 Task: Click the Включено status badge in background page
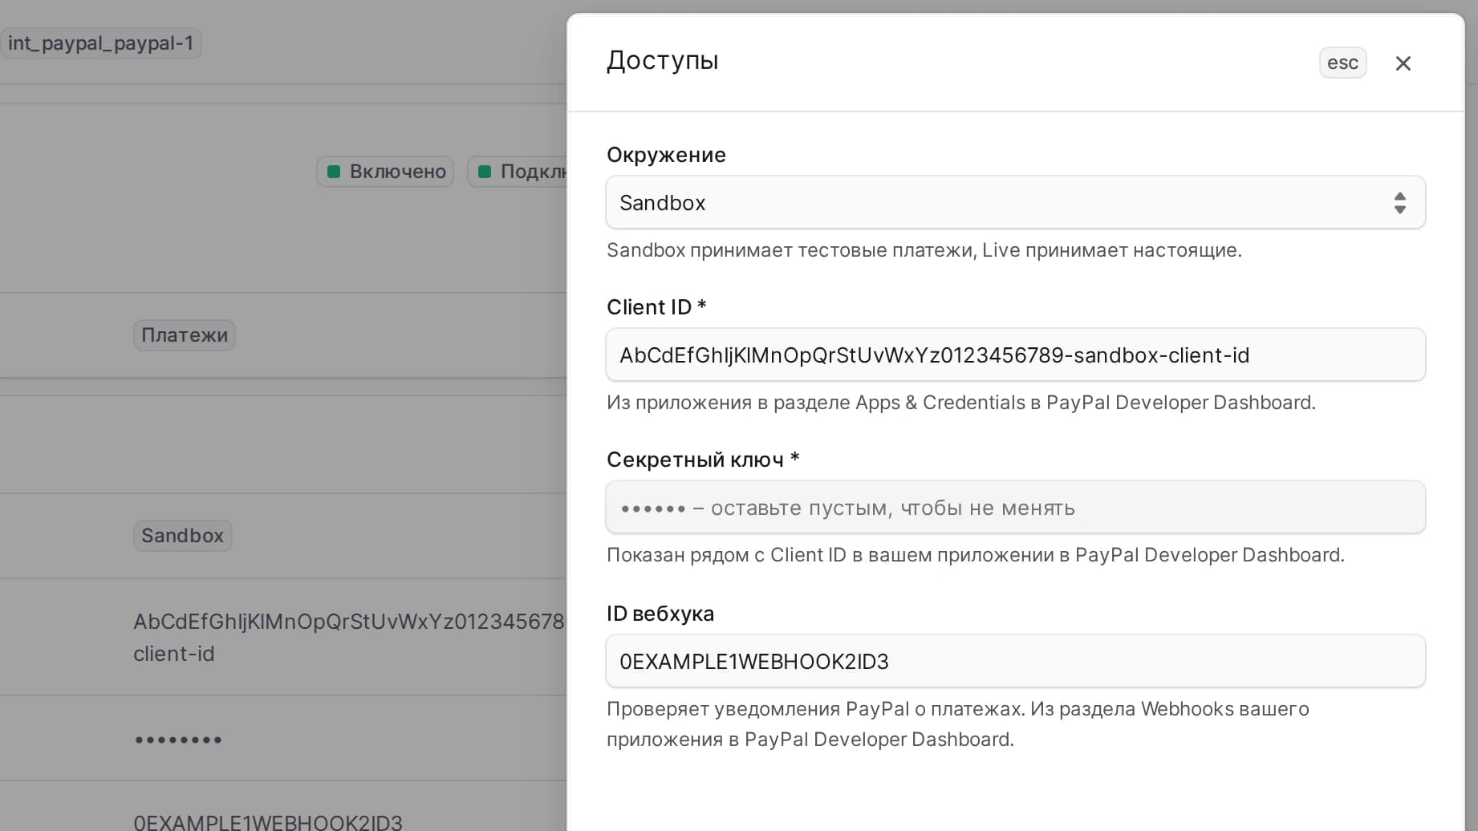coord(385,172)
